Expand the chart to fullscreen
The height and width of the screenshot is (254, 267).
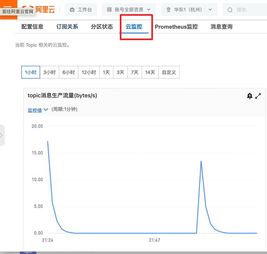pyautogui.click(x=258, y=96)
